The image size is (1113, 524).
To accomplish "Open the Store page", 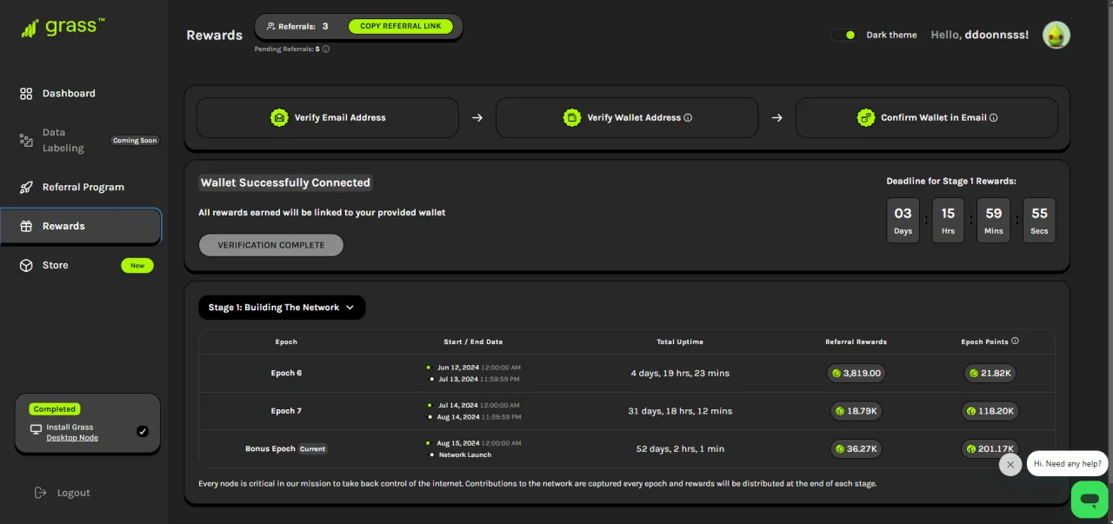I will click(56, 265).
